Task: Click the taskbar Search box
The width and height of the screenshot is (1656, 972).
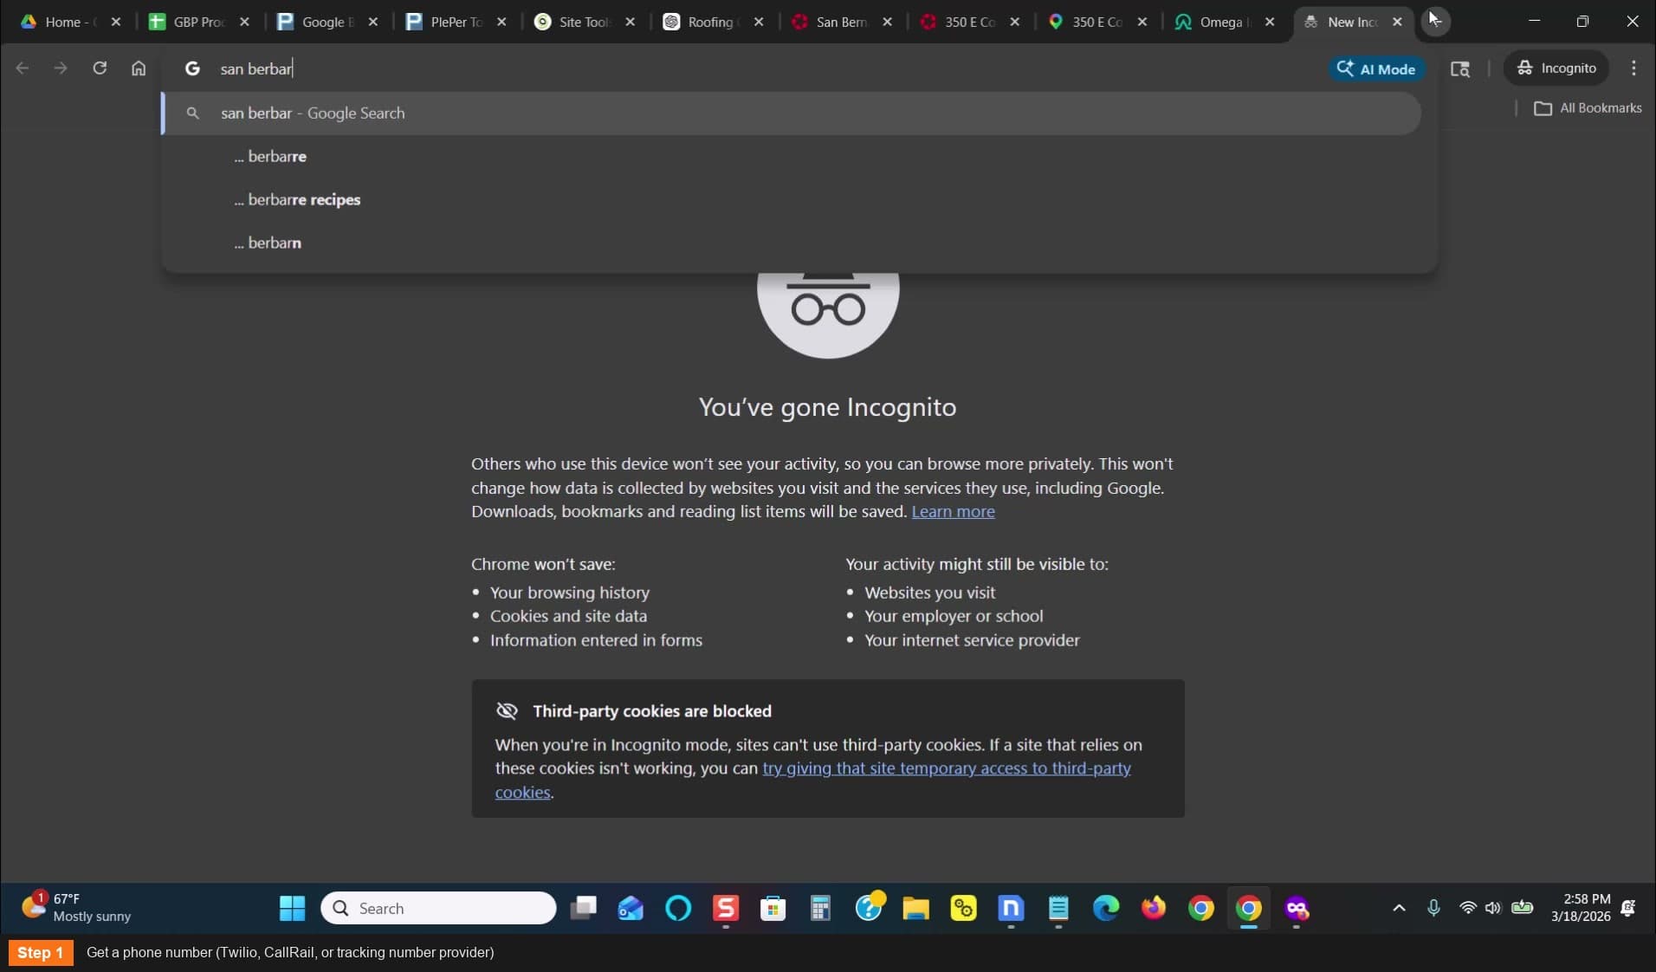Action: tap(438, 908)
